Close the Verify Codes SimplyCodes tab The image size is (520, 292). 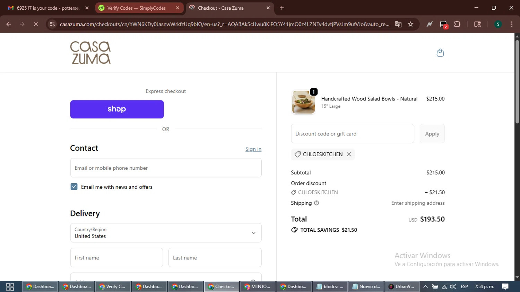(x=177, y=8)
